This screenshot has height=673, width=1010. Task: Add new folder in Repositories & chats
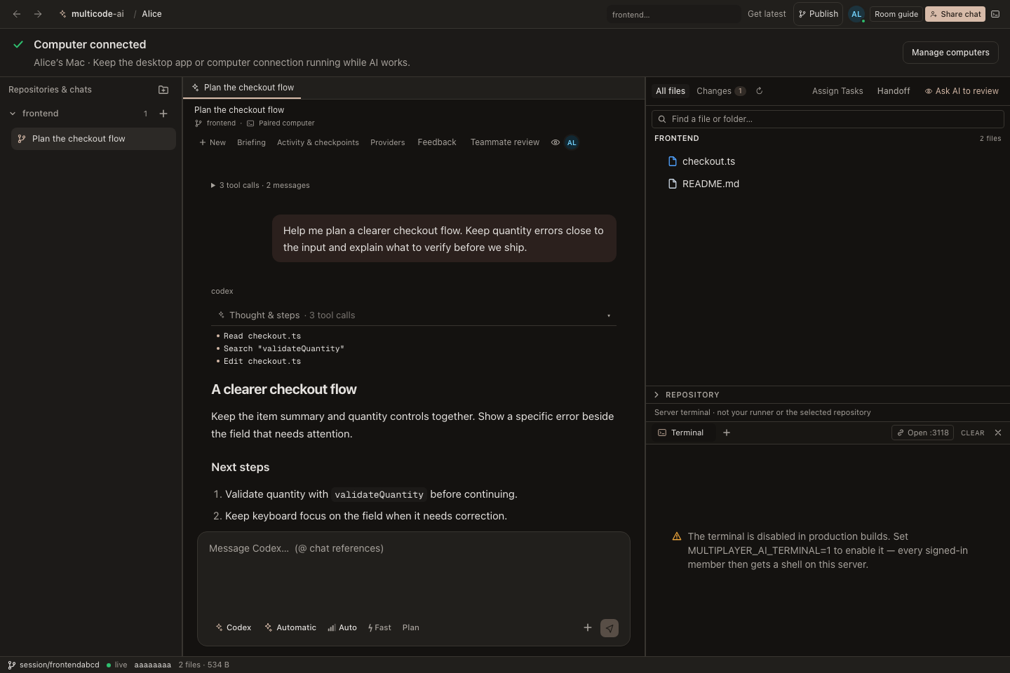pyautogui.click(x=163, y=90)
